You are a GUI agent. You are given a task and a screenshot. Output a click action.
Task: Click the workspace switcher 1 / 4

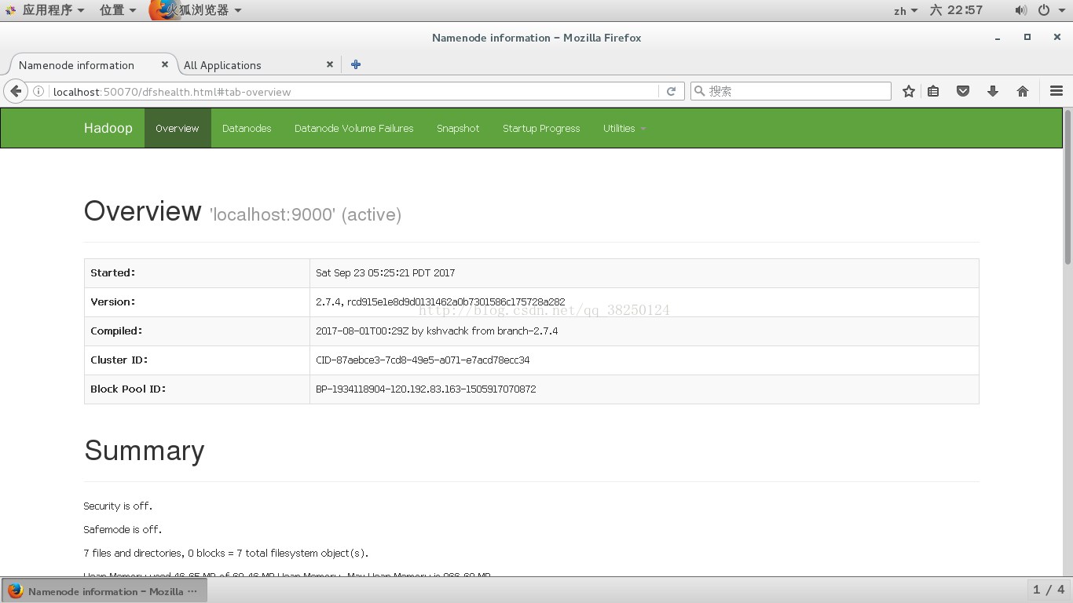[1049, 590]
